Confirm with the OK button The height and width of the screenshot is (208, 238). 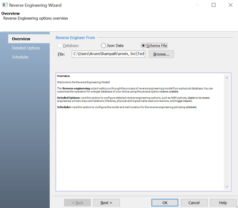(165, 203)
